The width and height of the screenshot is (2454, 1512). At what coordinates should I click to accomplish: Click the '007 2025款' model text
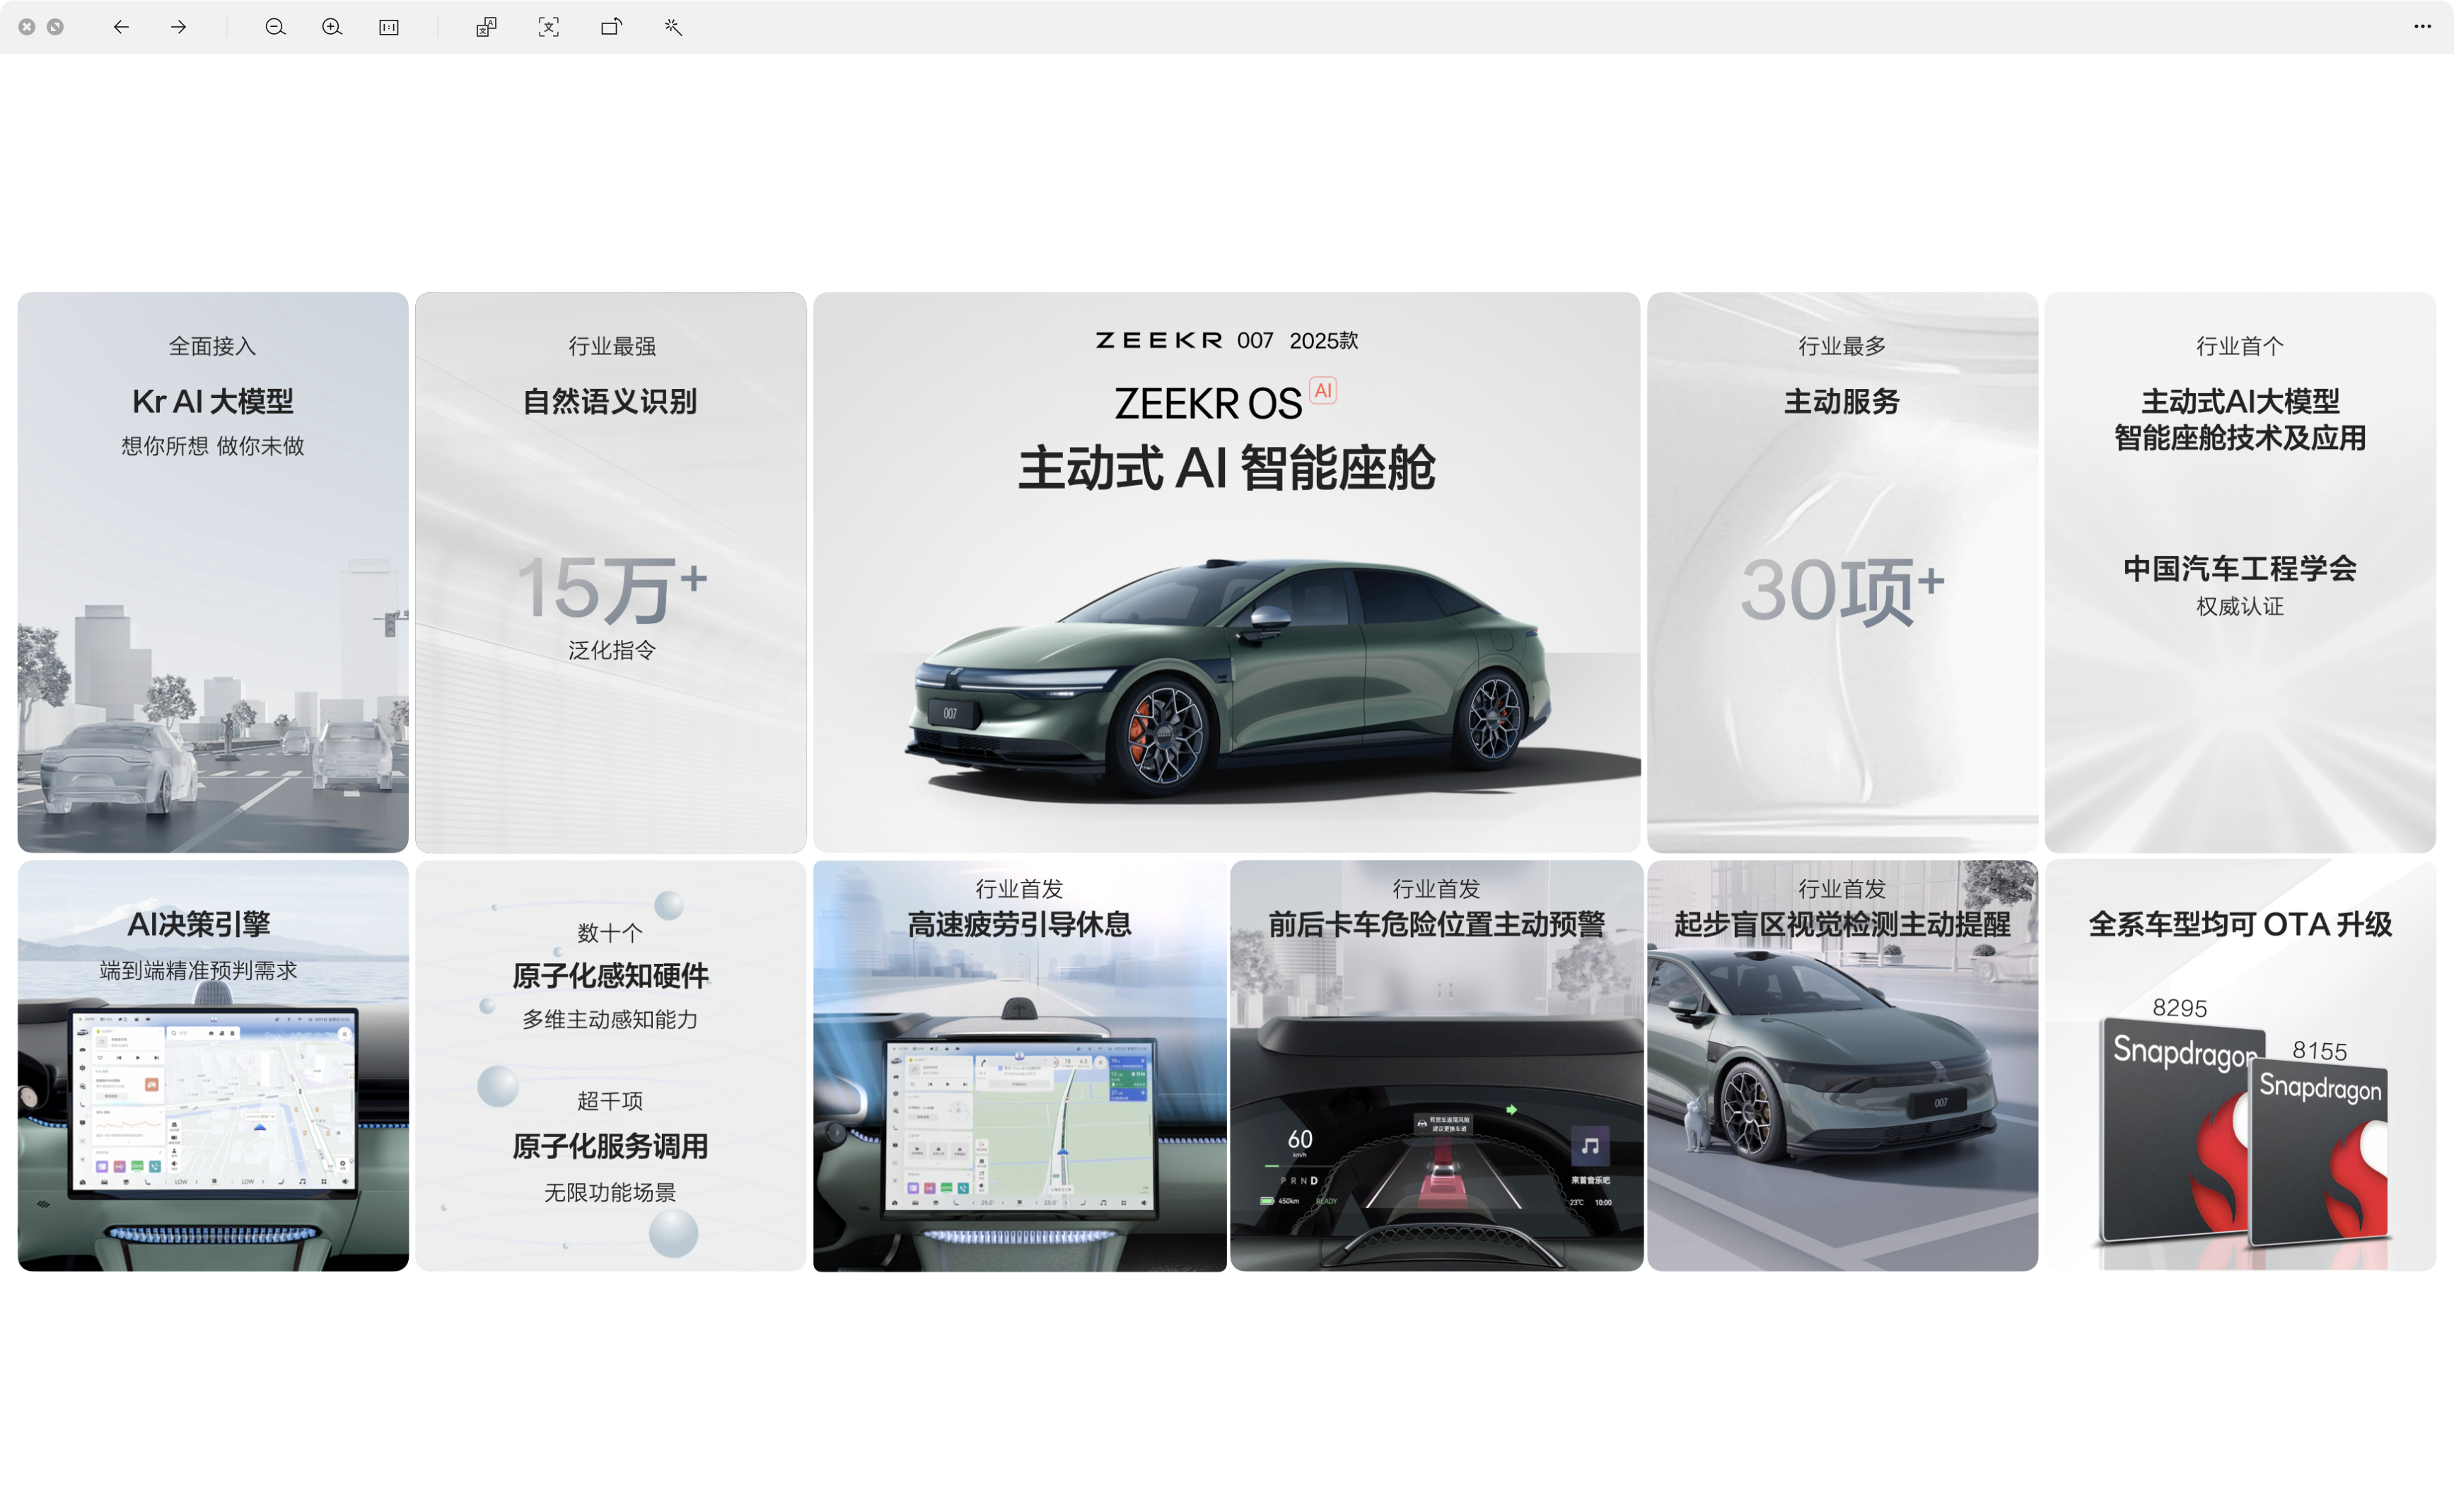[x=1297, y=341]
